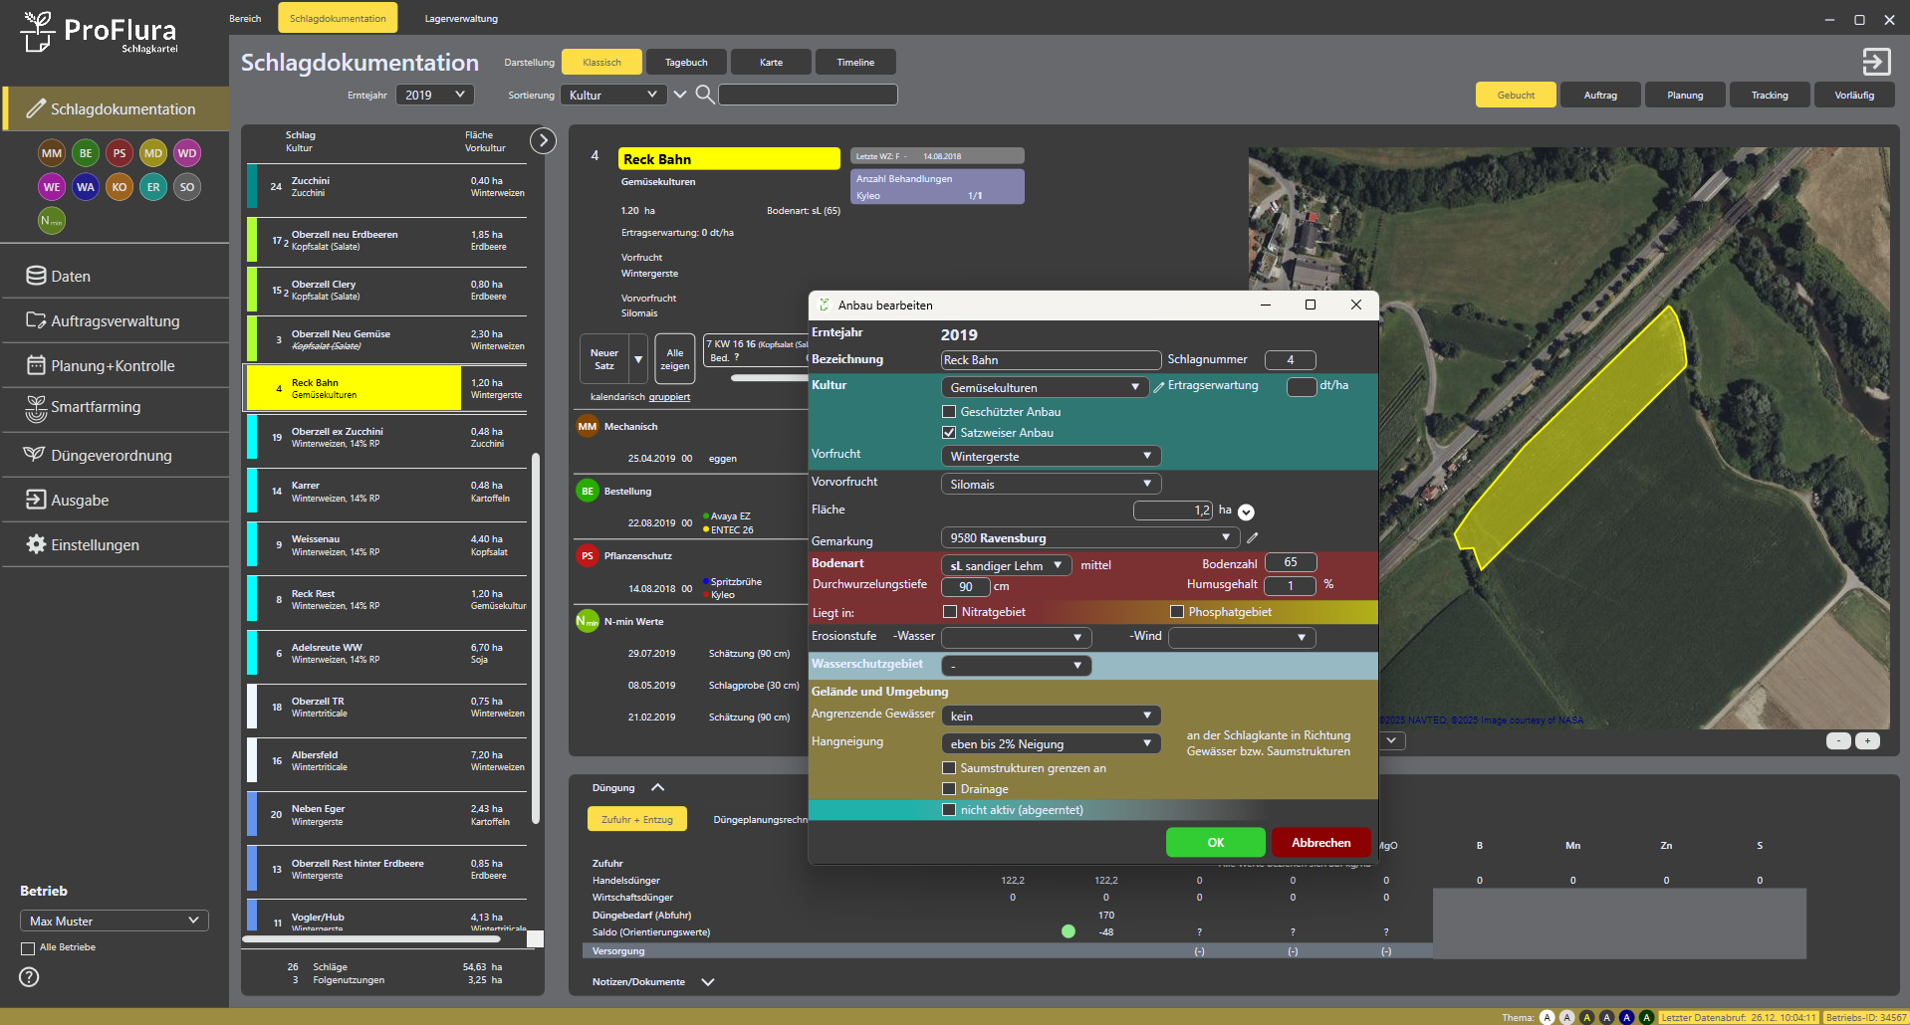The image size is (1910, 1025).
Task: Open the Erntejahr 2019 dropdown
Action: pos(435,95)
